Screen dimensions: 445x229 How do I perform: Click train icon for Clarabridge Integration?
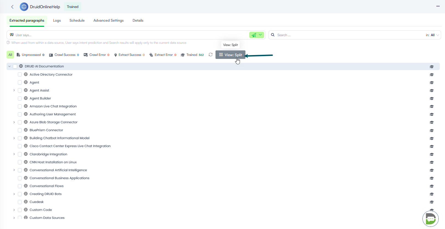coord(432,154)
